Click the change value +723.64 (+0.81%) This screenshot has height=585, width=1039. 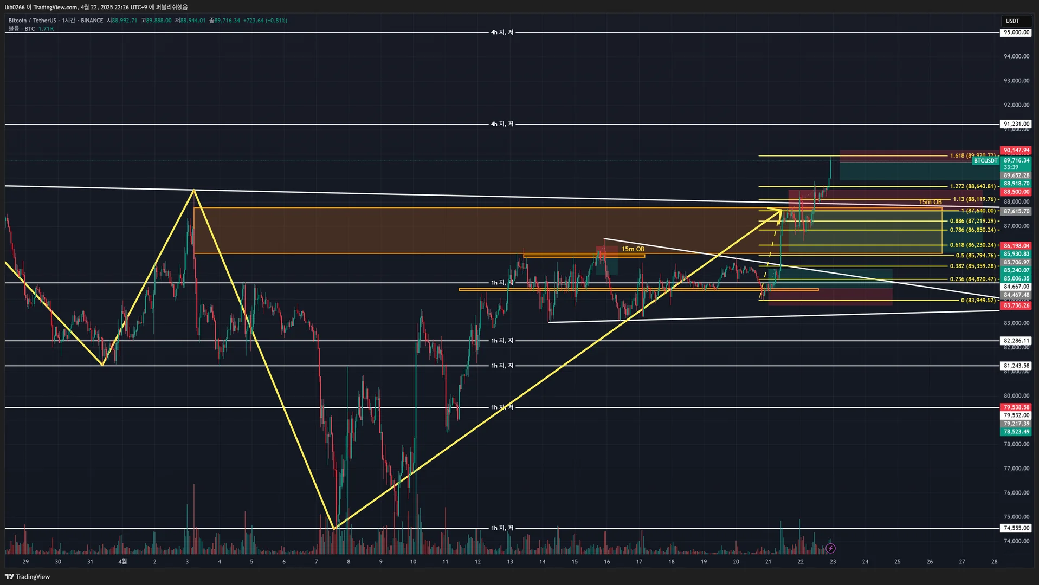[265, 21]
